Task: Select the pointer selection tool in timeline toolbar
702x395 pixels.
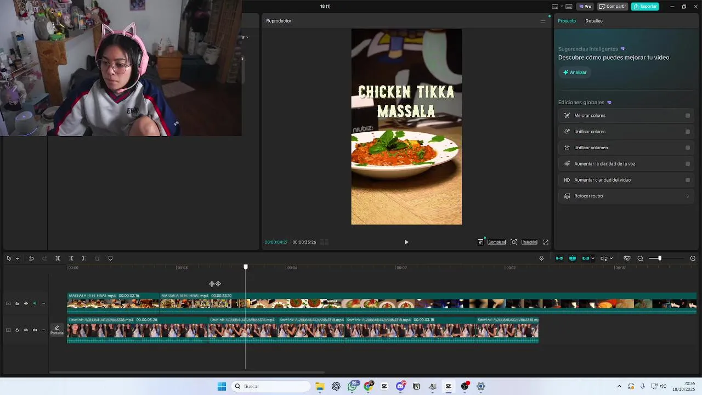Action: pyautogui.click(x=9, y=258)
